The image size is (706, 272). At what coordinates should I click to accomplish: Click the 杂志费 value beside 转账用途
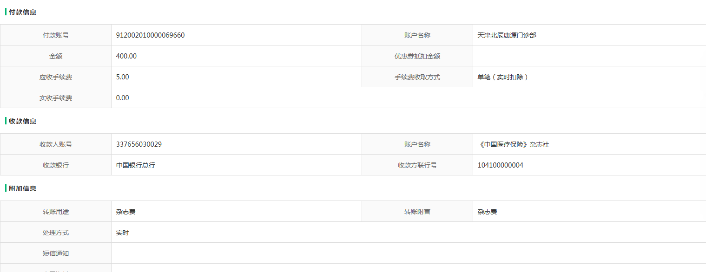(x=126, y=212)
